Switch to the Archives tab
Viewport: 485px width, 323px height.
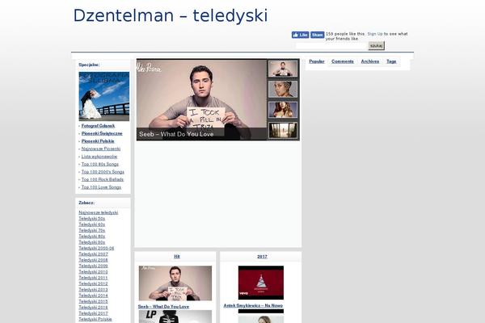pyautogui.click(x=370, y=61)
